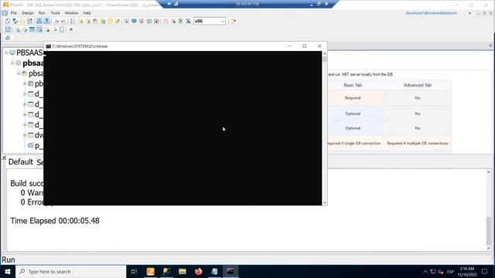Click the To-Do List icon in the toolbar

pyautogui.click(x=73, y=21)
